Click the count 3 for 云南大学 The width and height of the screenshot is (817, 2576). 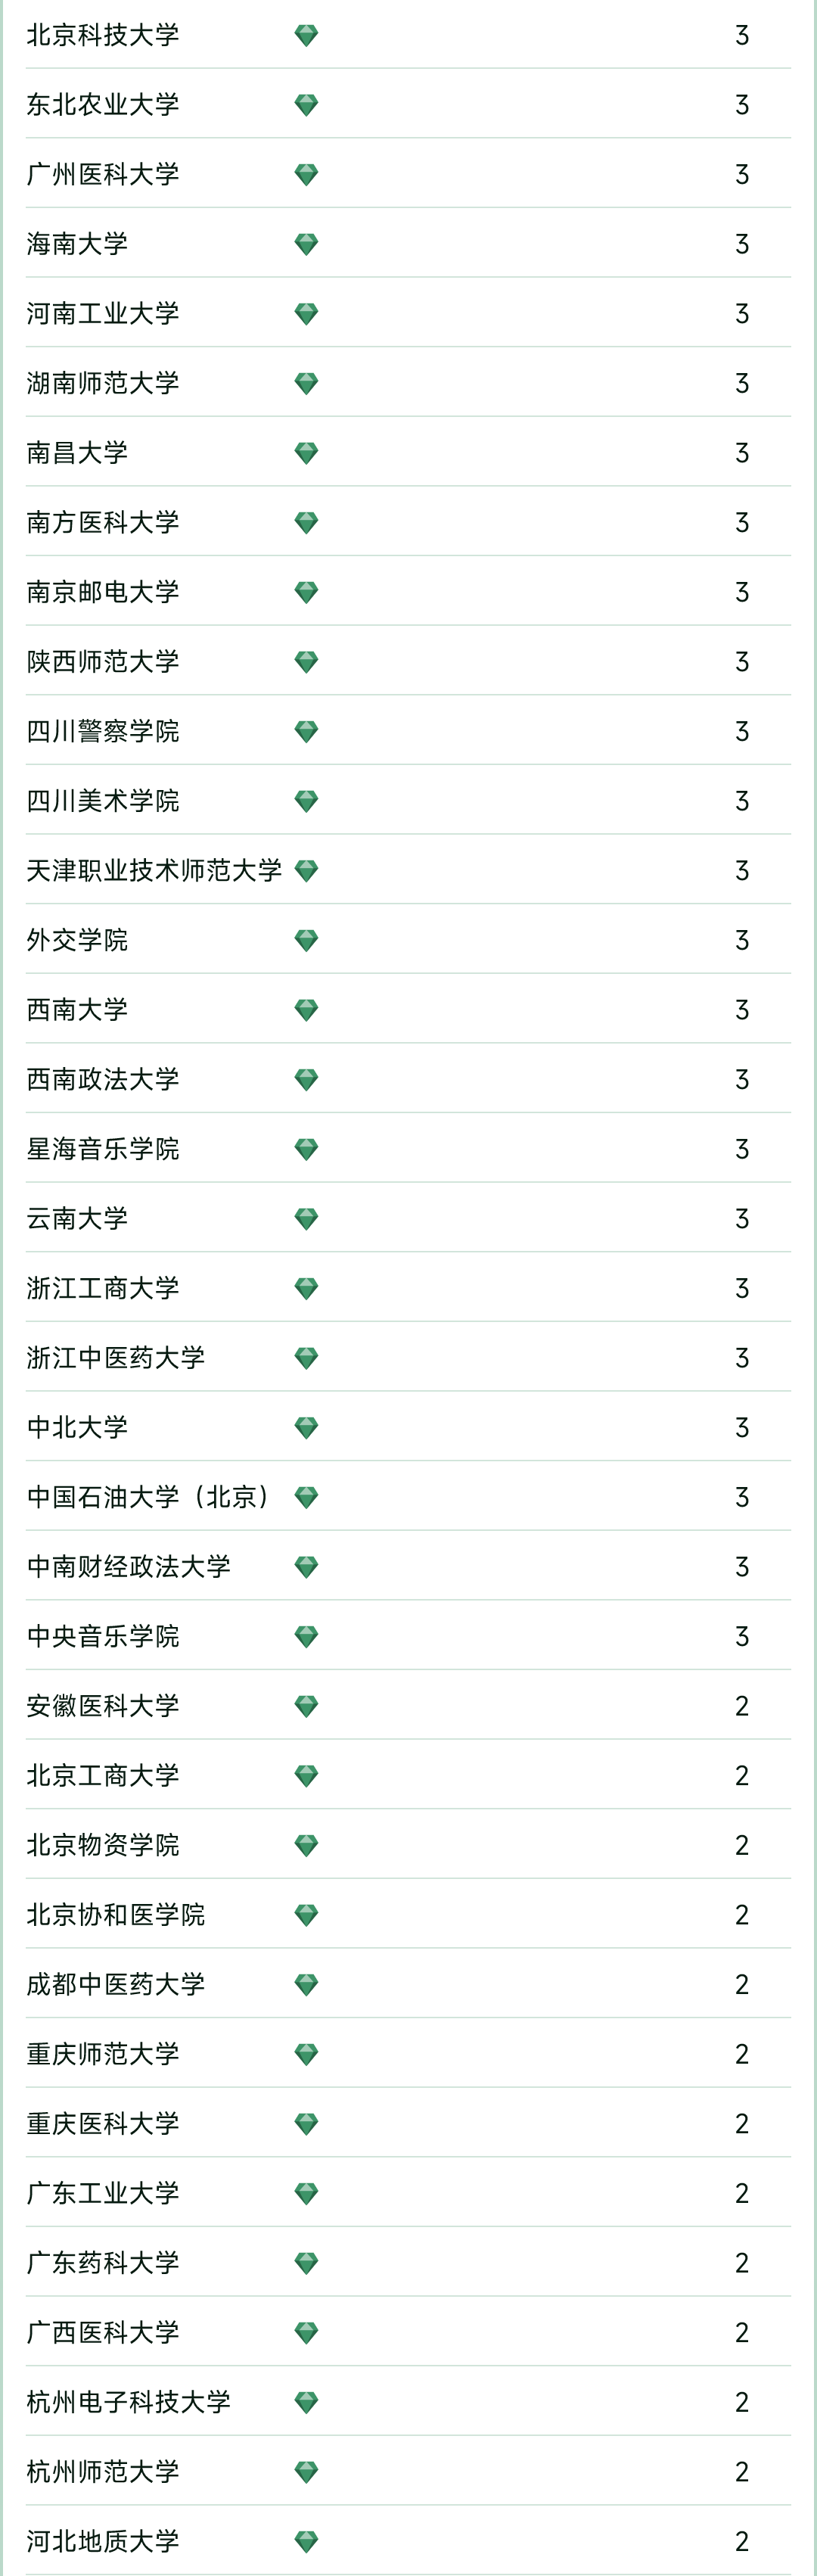742,1219
